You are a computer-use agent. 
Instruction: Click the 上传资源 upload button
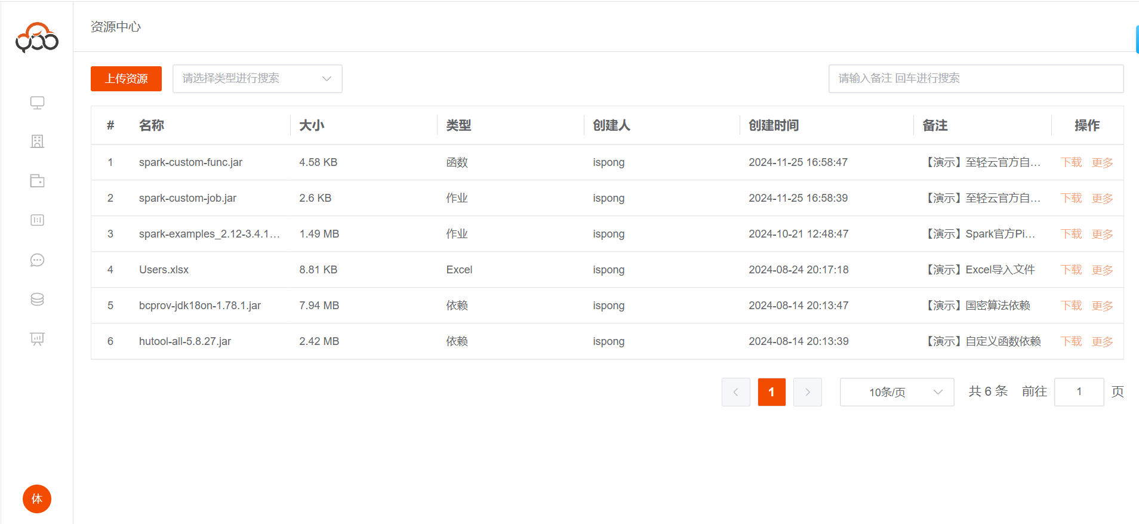[126, 79]
